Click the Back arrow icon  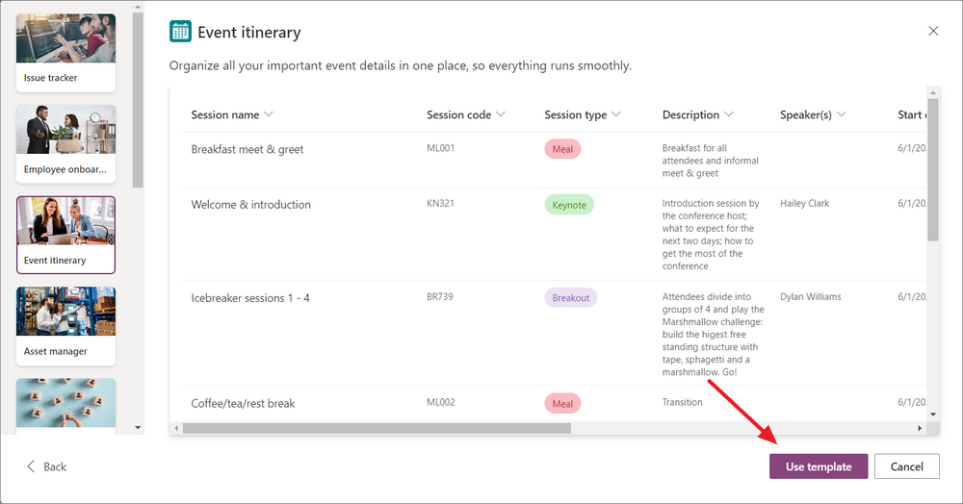click(x=31, y=466)
